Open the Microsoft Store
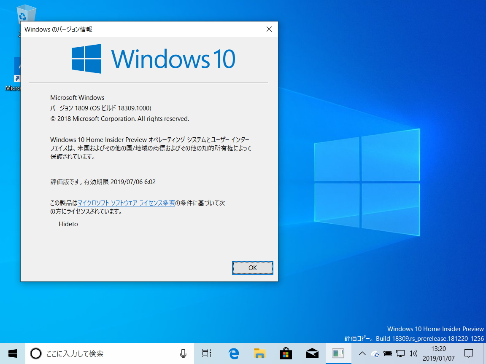This screenshot has width=486, height=364. [x=286, y=353]
